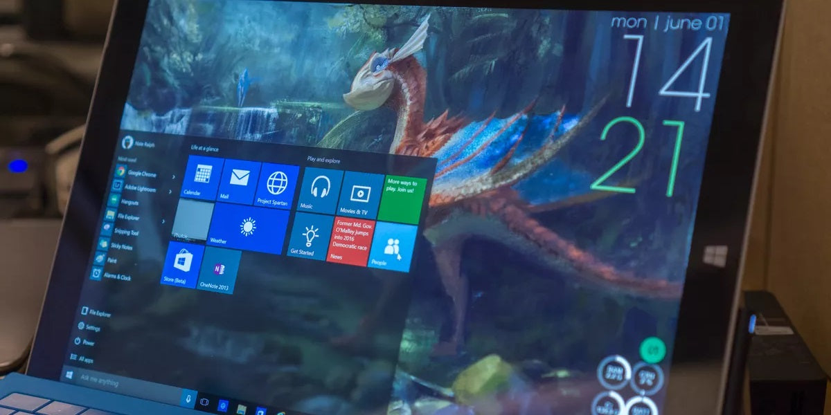Read the O'Malley News tile story
This screenshot has width=831, height=415.
350,240
